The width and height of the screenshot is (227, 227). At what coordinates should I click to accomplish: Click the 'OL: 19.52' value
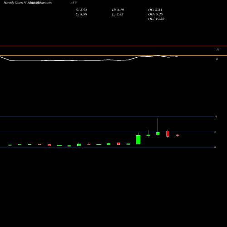pyautogui.click(x=156, y=19)
